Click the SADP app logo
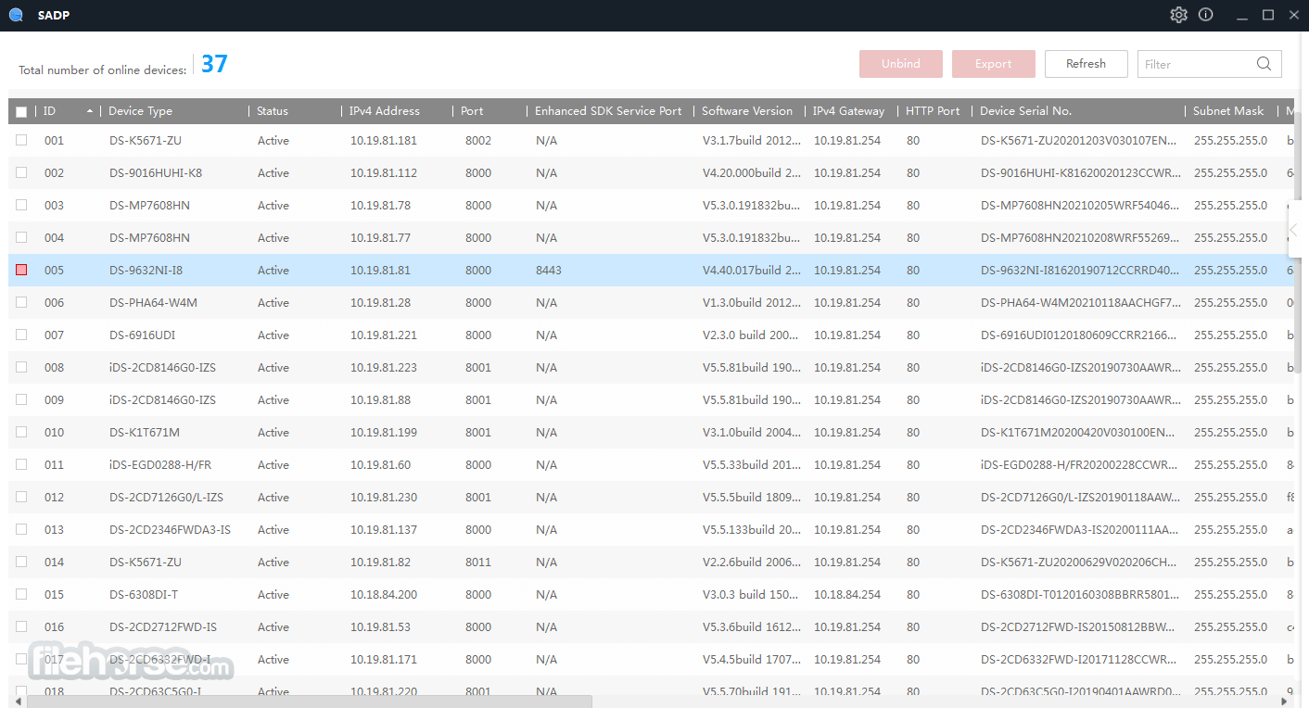This screenshot has width=1309, height=708. (16, 15)
